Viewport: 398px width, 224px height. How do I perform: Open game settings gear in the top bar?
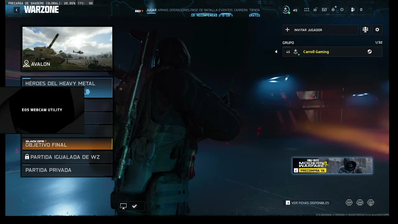[342, 10]
